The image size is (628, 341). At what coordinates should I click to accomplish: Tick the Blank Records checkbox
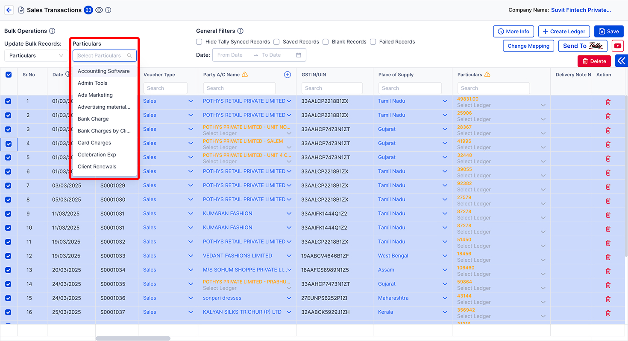pyautogui.click(x=326, y=42)
